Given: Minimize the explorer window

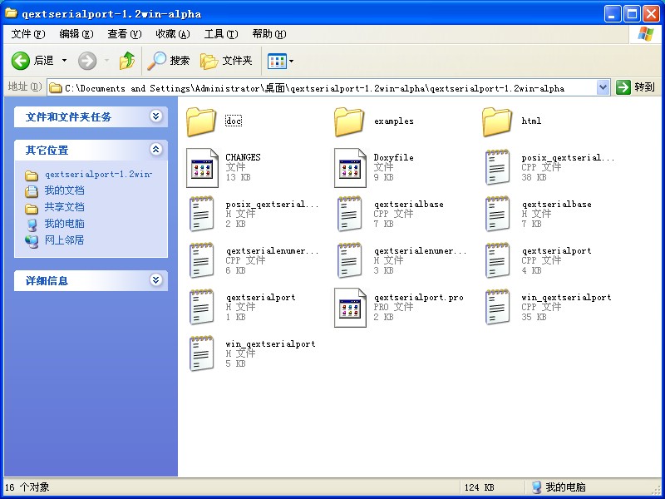Looking at the screenshot, I should point(612,13).
